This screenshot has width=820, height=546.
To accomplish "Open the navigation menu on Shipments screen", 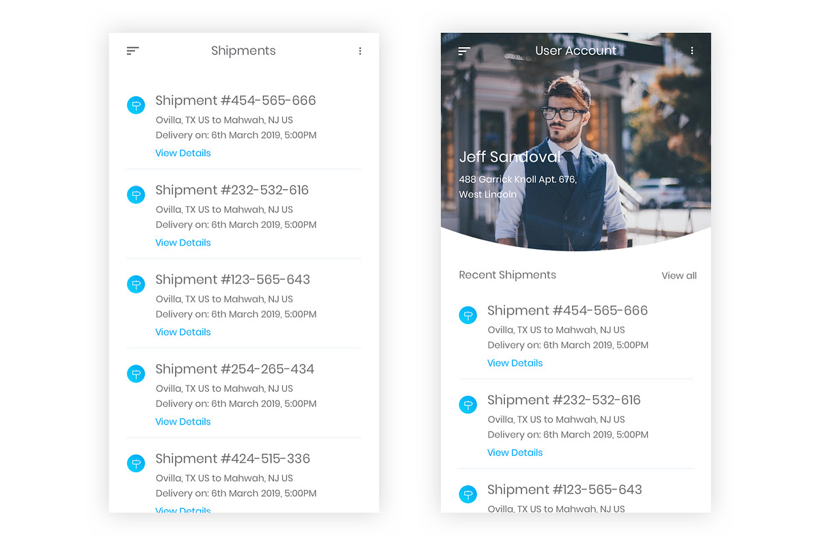I will click(132, 51).
